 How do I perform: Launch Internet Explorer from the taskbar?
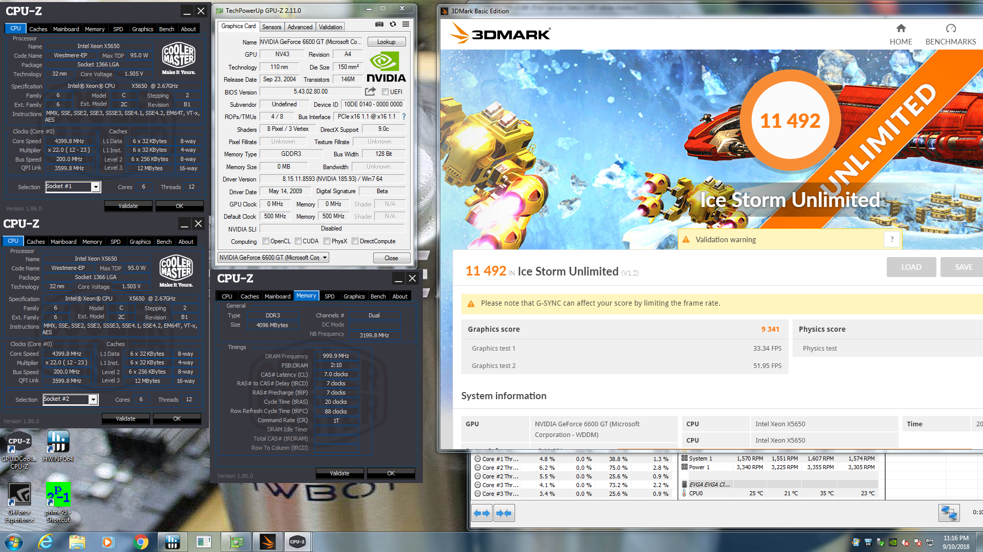click(x=46, y=542)
